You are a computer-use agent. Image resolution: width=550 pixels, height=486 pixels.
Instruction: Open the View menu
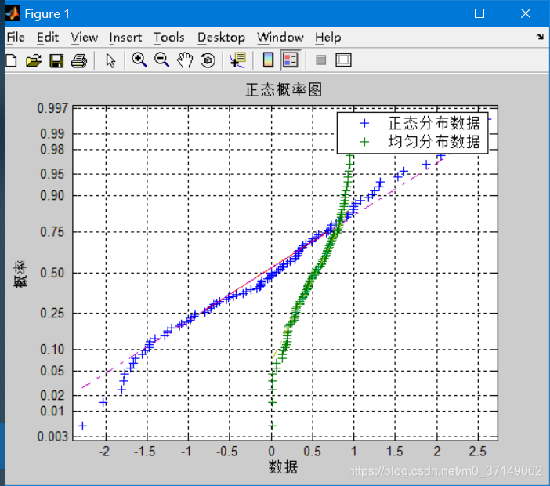click(x=84, y=37)
